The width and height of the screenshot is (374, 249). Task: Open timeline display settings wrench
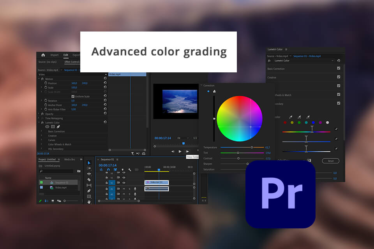coord(129,170)
